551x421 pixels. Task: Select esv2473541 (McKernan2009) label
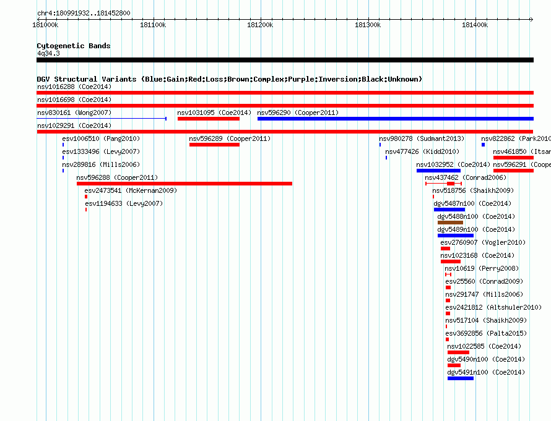(131, 190)
